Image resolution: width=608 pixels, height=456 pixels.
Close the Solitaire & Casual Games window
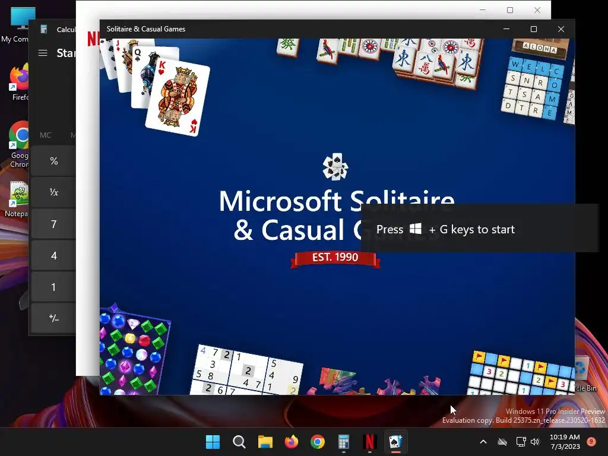(x=560, y=29)
